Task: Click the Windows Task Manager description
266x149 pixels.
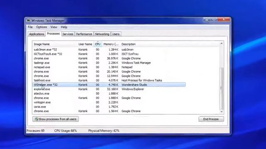Action: point(136,62)
